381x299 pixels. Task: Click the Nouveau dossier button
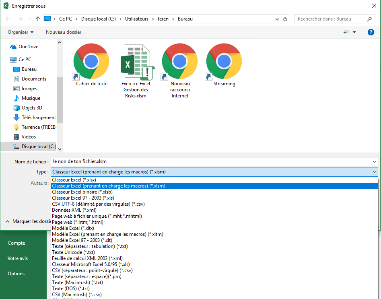pyautogui.click(x=64, y=32)
